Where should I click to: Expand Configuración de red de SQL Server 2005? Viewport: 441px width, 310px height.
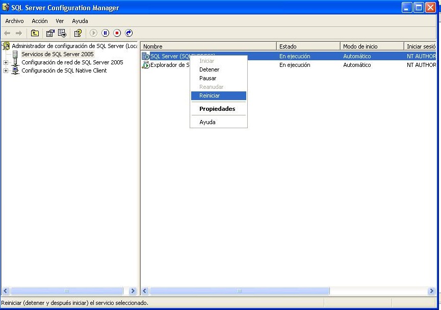click(x=6, y=62)
